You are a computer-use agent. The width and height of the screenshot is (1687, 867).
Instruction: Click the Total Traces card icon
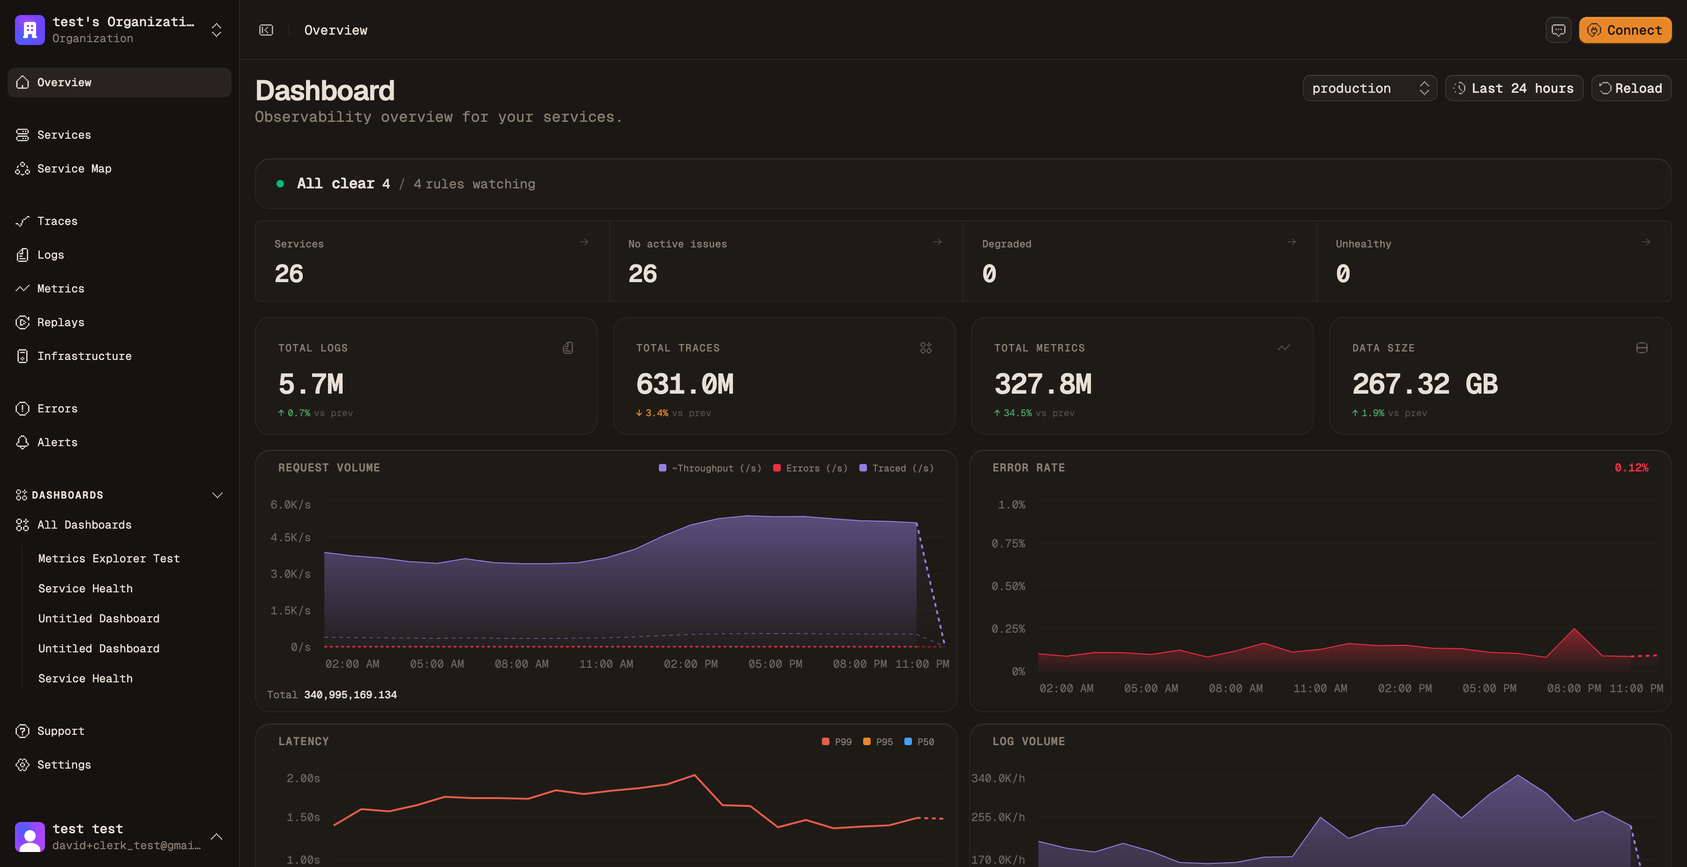point(926,348)
